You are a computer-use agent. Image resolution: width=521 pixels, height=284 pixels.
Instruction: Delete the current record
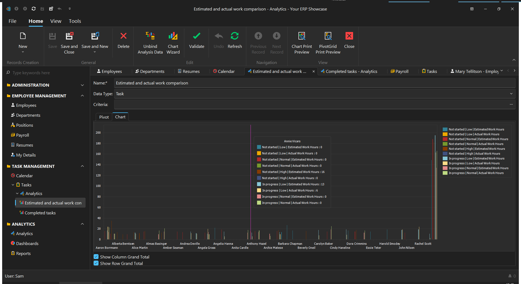click(x=123, y=40)
